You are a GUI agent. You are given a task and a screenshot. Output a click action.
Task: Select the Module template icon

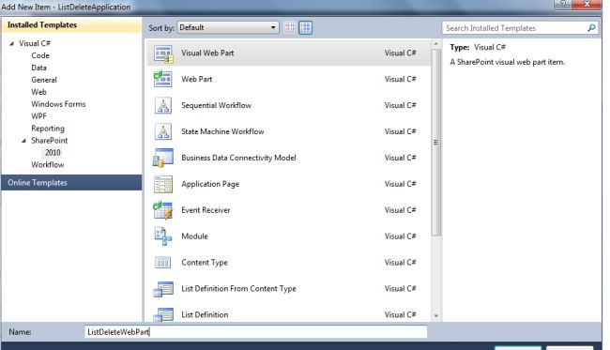pyautogui.click(x=162, y=236)
